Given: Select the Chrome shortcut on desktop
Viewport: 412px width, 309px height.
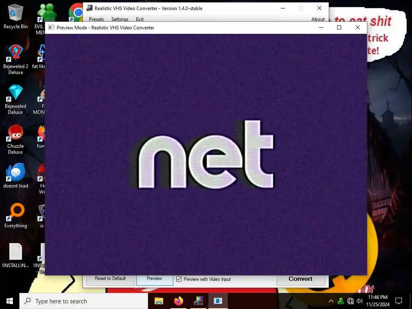Looking at the screenshot, I should tap(76, 12).
